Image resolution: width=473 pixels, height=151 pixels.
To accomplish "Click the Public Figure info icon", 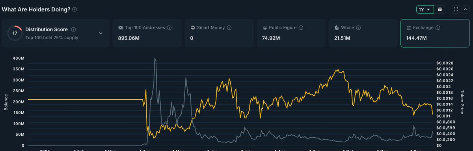I will coord(301,28).
